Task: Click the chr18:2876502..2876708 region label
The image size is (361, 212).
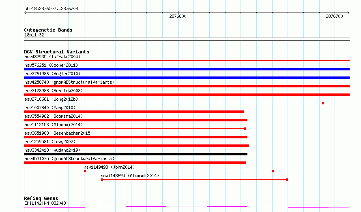Action: click(51, 8)
